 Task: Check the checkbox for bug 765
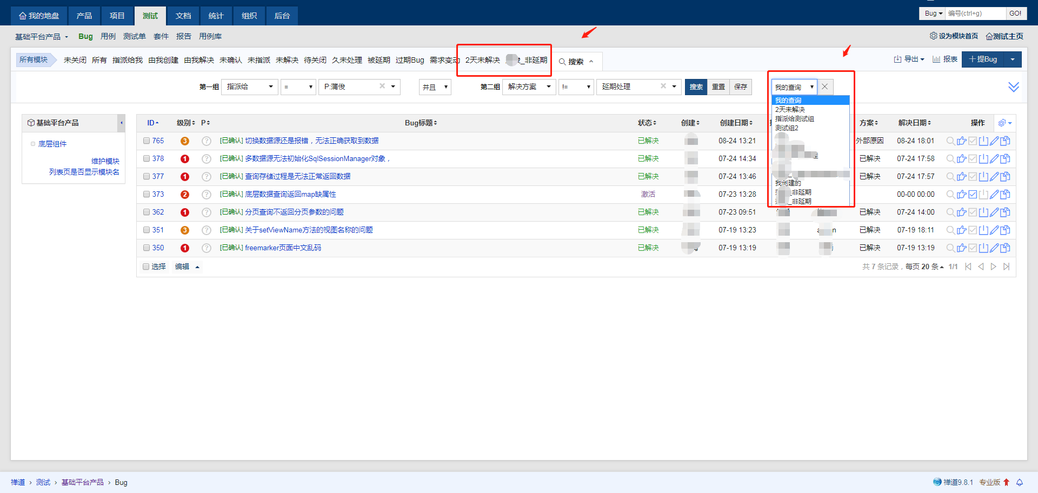pyautogui.click(x=147, y=141)
